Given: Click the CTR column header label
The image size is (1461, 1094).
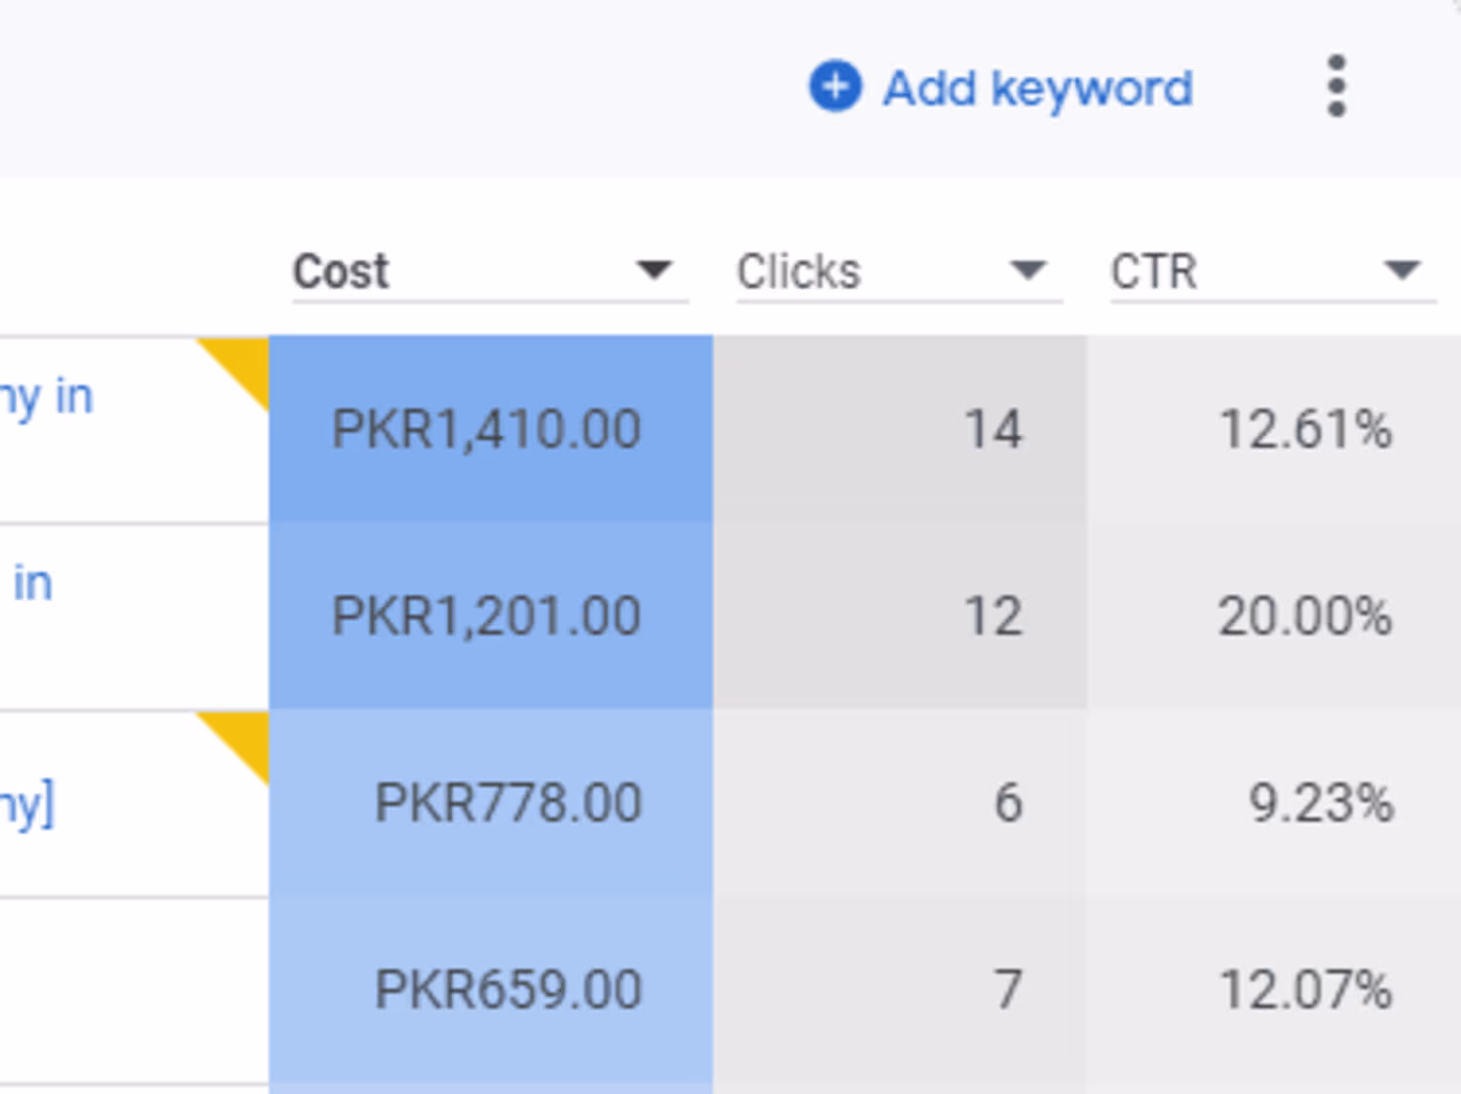Looking at the screenshot, I should (x=1153, y=272).
